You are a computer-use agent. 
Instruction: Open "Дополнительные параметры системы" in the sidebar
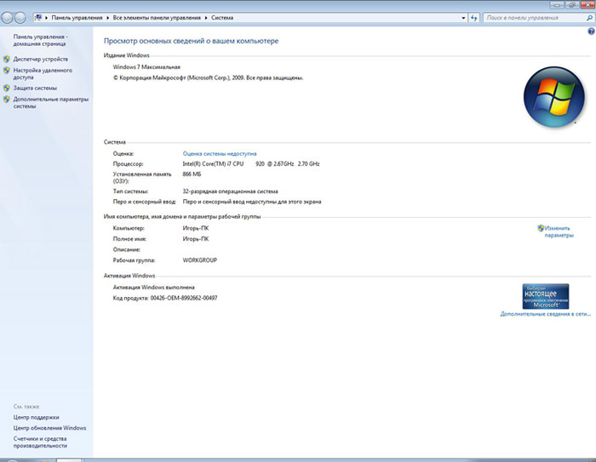[x=50, y=103]
